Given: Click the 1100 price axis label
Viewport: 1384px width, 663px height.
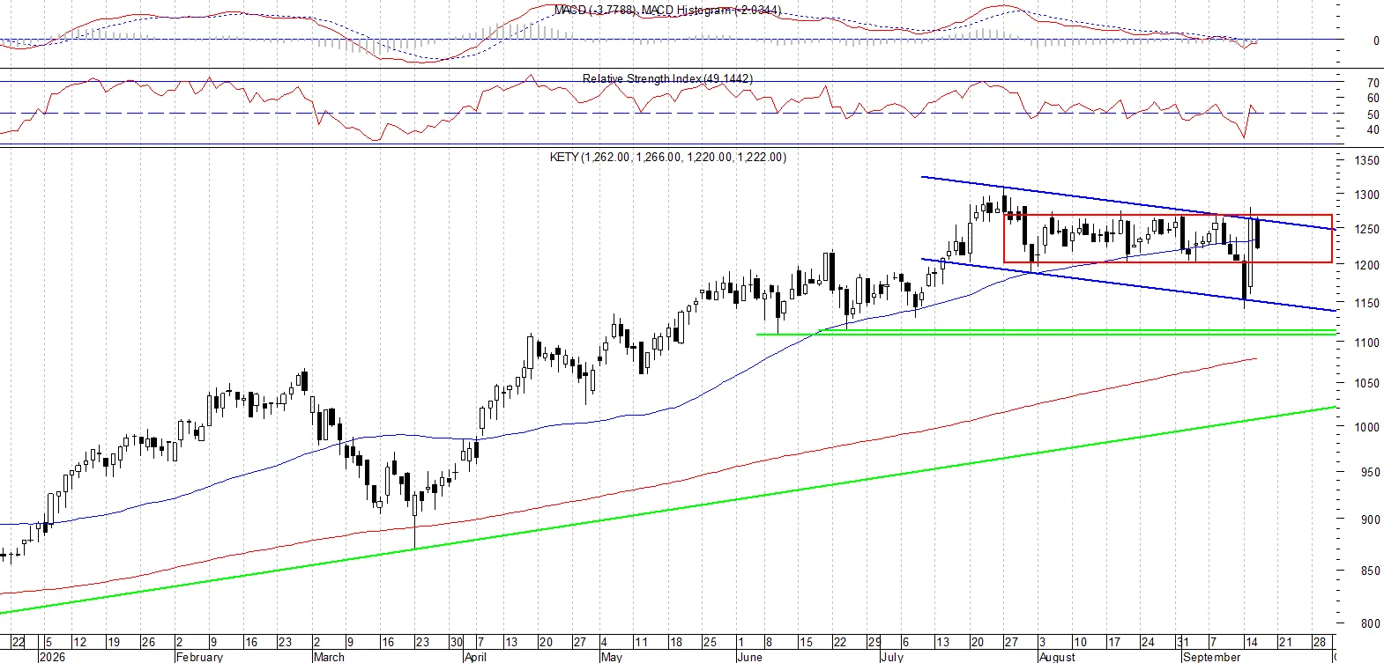Looking at the screenshot, I should click(x=1367, y=343).
